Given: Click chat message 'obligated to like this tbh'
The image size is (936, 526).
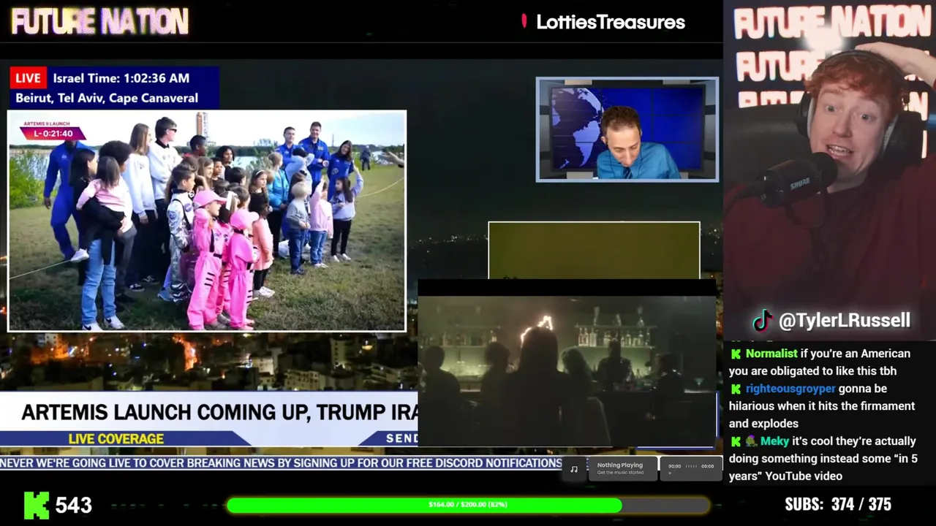Looking at the screenshot, I should click(812, 371).
